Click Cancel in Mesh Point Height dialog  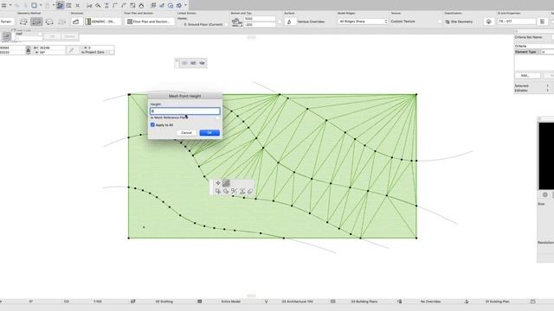(x=187, y=133)
